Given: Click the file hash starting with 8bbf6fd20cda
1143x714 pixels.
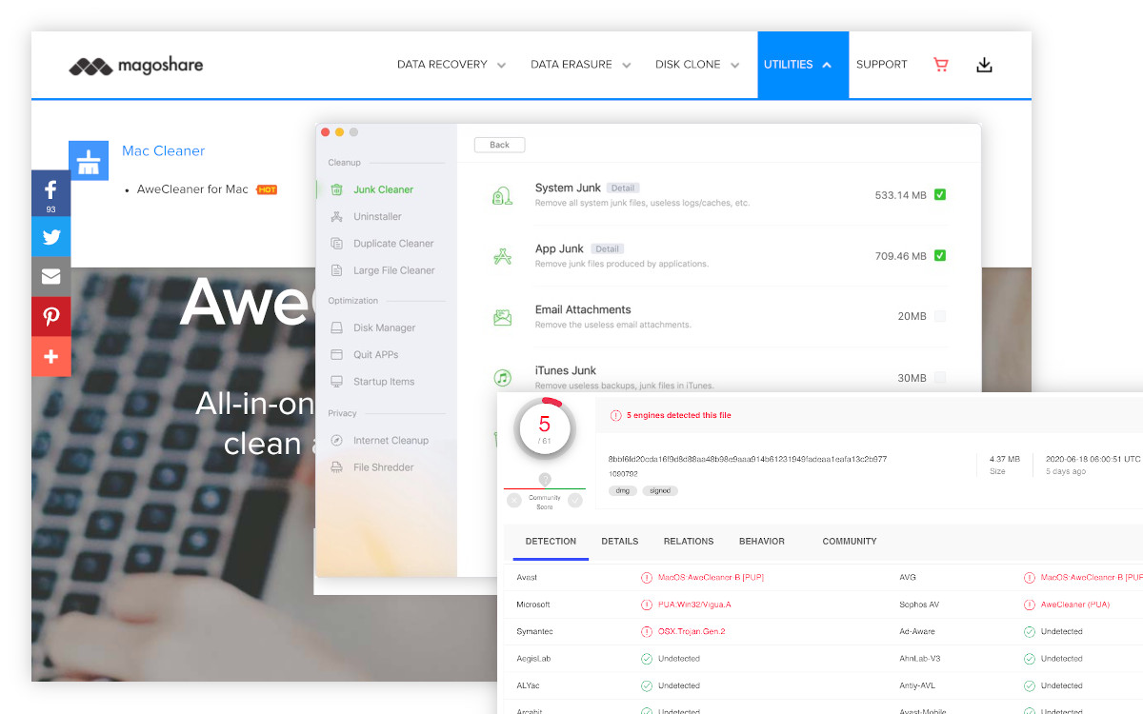Looking at the screenshot, I should (x=748, y=459).
